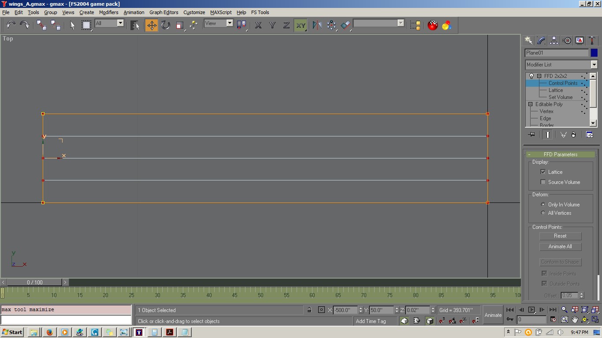Open the Material Editor red sphere icon

433,25
